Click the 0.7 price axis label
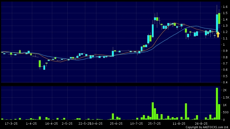 click(225, 63)
